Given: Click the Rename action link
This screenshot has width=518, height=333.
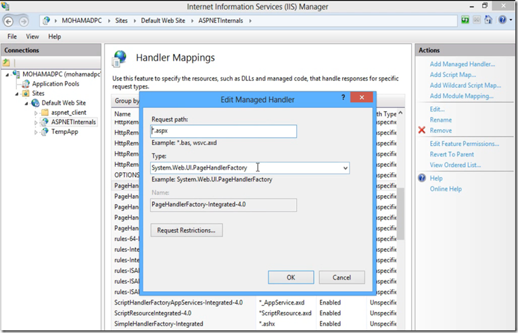Looking at the screenshot, I should pyautogui.click(x=441, y=120).
